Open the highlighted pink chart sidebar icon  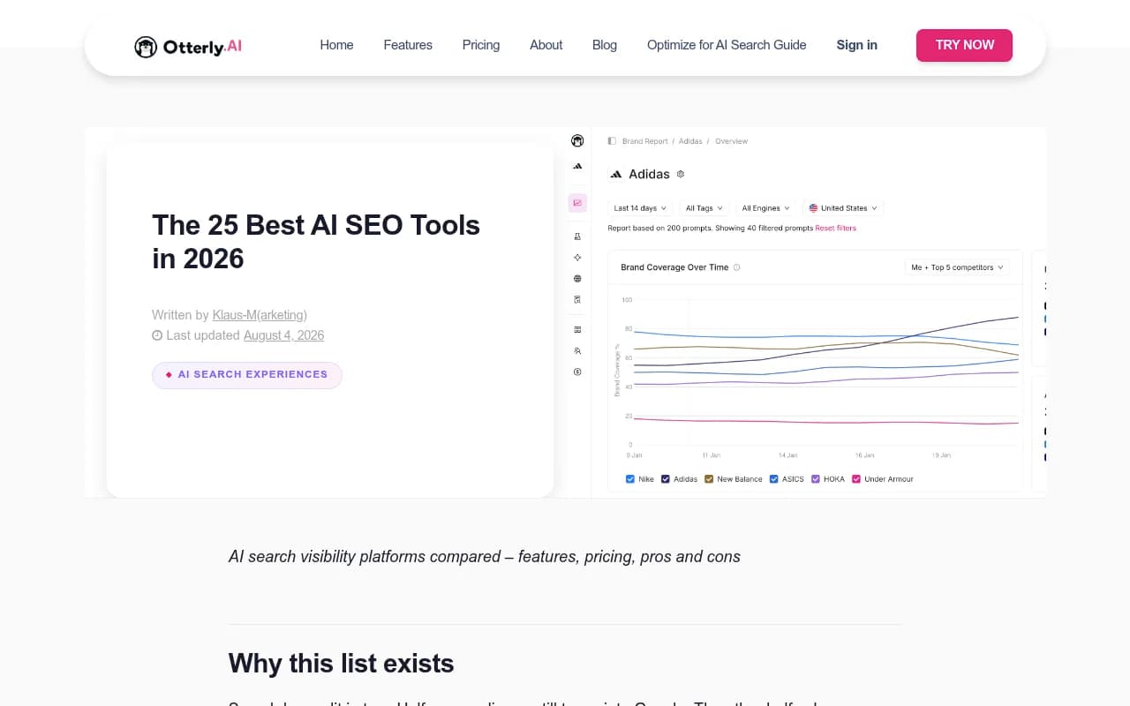click(577, 203)
